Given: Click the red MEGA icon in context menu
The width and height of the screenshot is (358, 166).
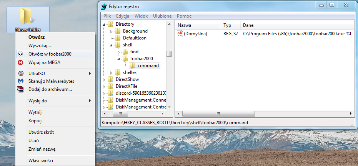Looking at the screenshot, I should click(x=20, y=62).
